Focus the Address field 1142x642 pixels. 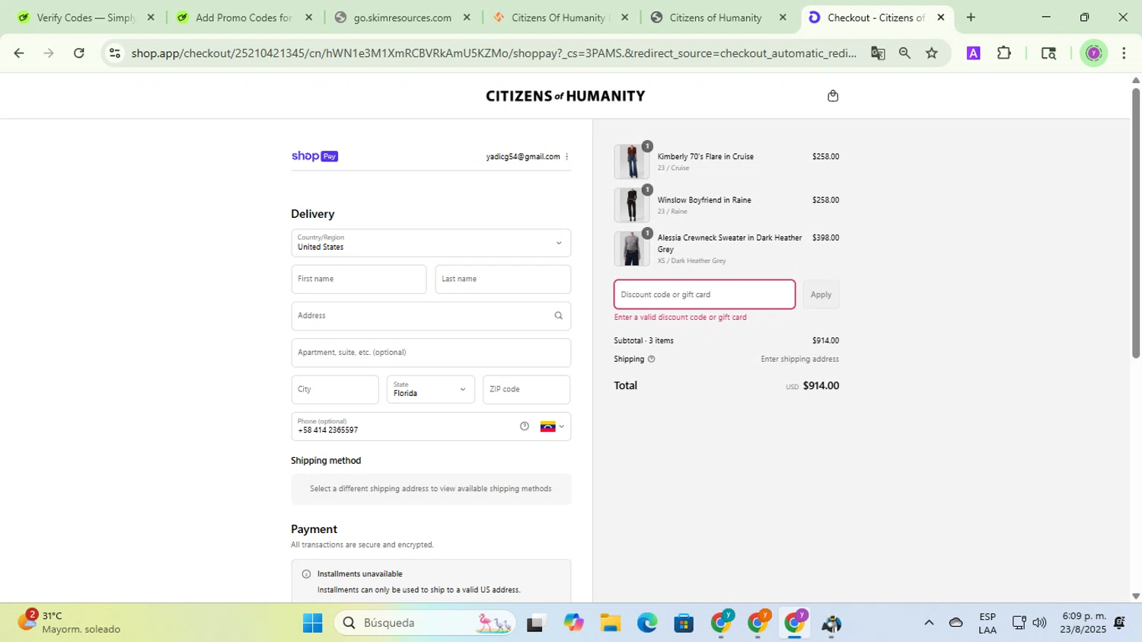point(431,316)
